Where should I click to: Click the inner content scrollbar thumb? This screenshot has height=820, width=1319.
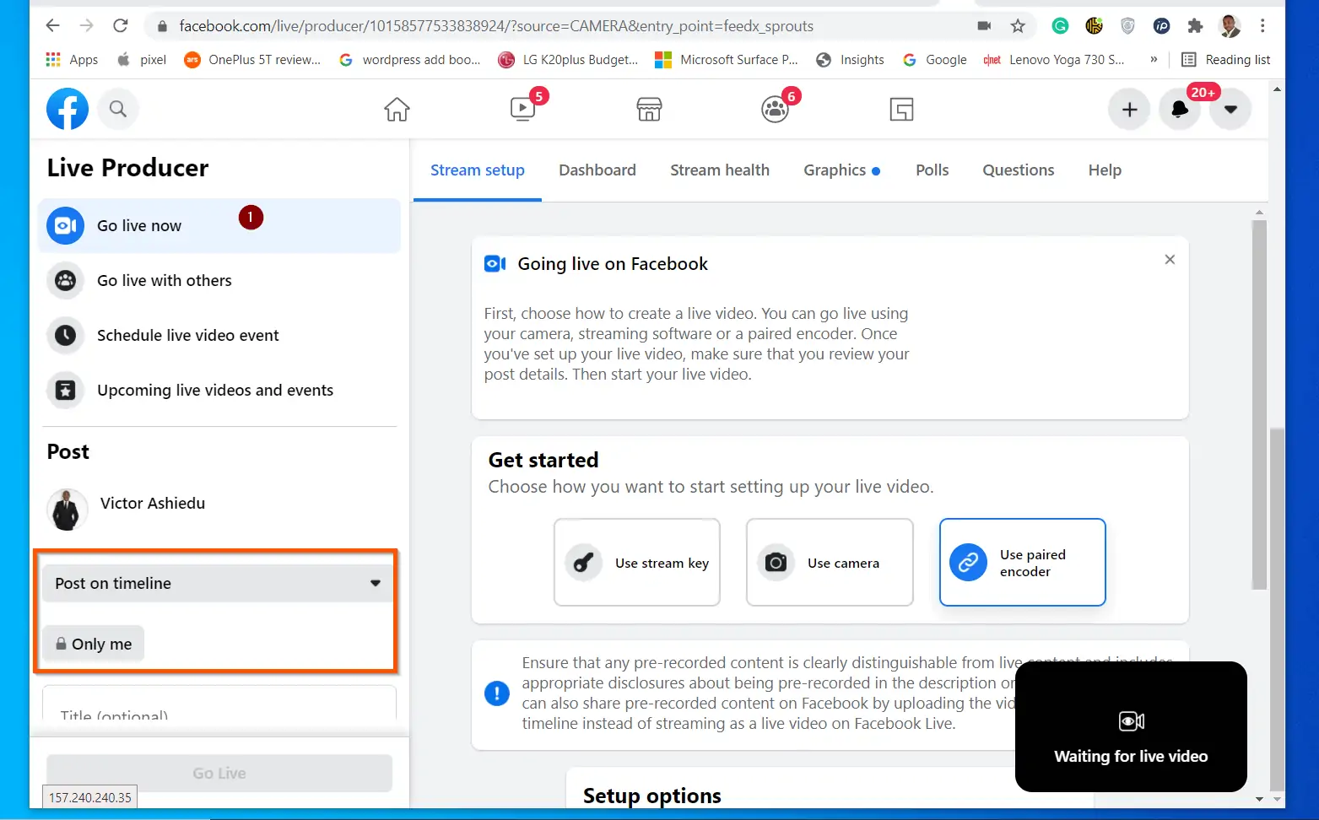(1259, 405)
